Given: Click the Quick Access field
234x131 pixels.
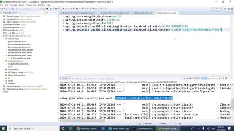Looking at the screenshot, I should [x=216, y=9].
